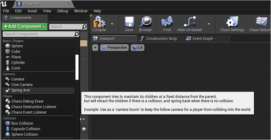Add Chaos Destruction Listener component
271x140 pixels.
[x=38, y=107]
